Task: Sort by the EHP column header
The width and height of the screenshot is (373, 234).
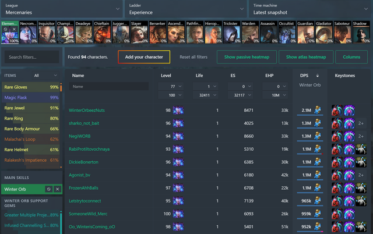Action: [269, 76]
